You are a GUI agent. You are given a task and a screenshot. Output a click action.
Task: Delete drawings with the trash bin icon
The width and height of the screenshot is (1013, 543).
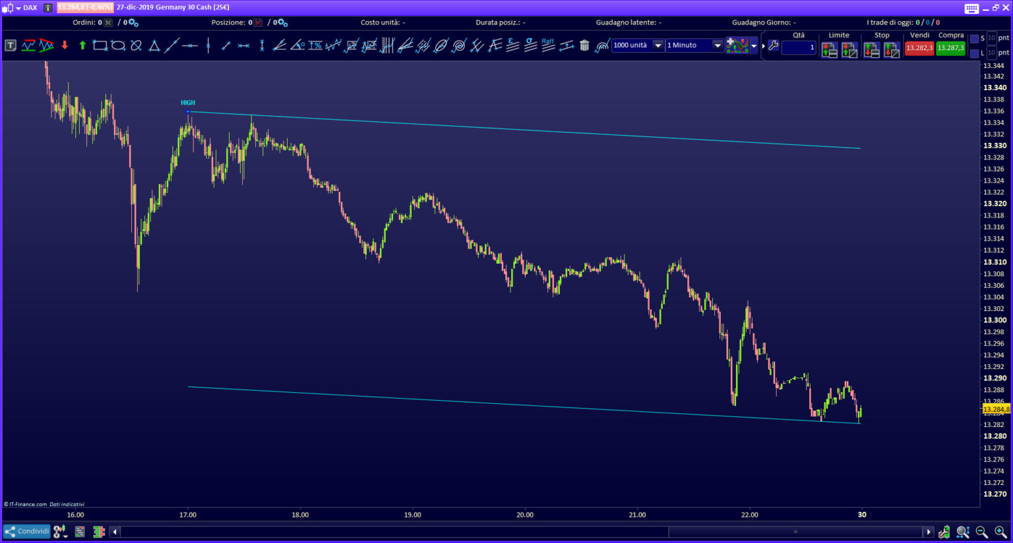coord(584,45)
